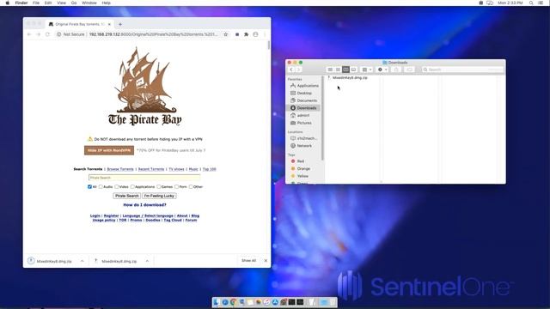The image size is (550, 309).
Task: Close Chrome downloads bar
Action: 266,261
